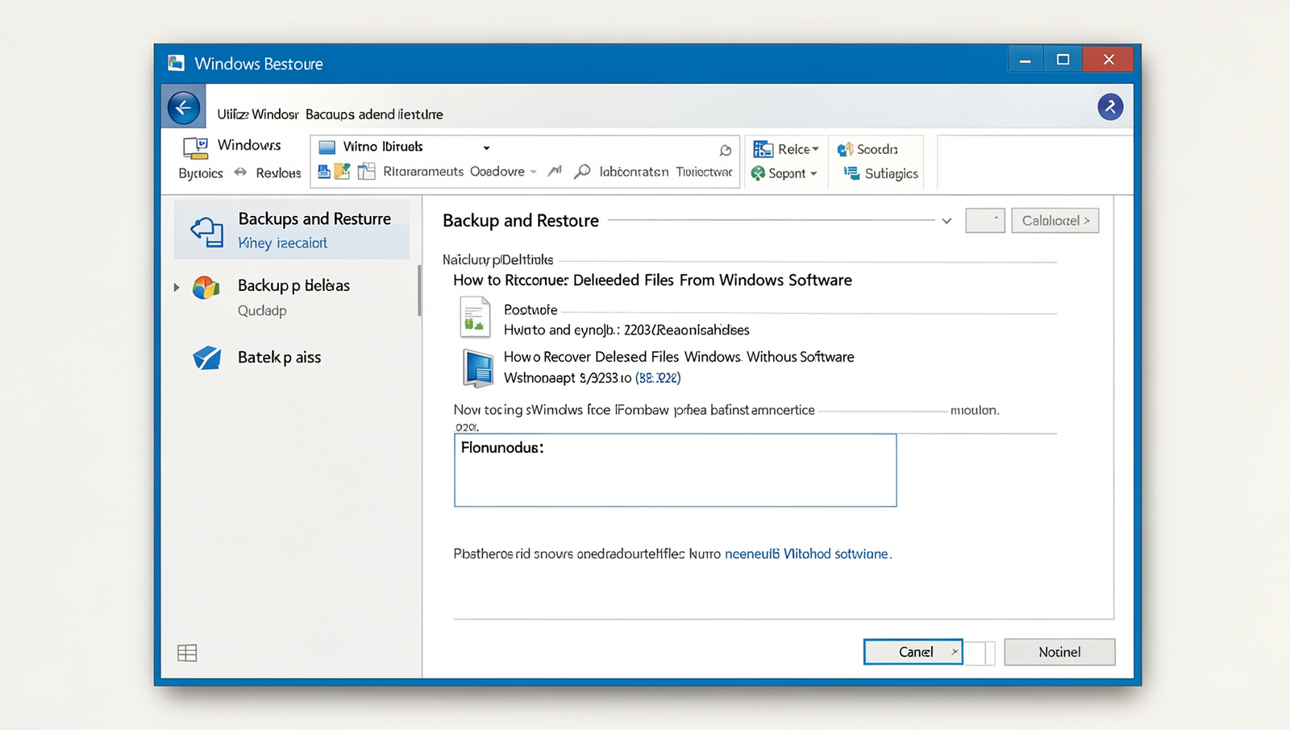1290x730 pixels.
Task: Click the Canel button
Action: pos(913,652)
